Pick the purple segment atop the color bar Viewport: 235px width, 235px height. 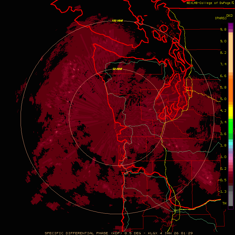231,26
